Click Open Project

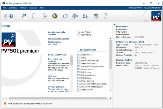click(86, 35)
